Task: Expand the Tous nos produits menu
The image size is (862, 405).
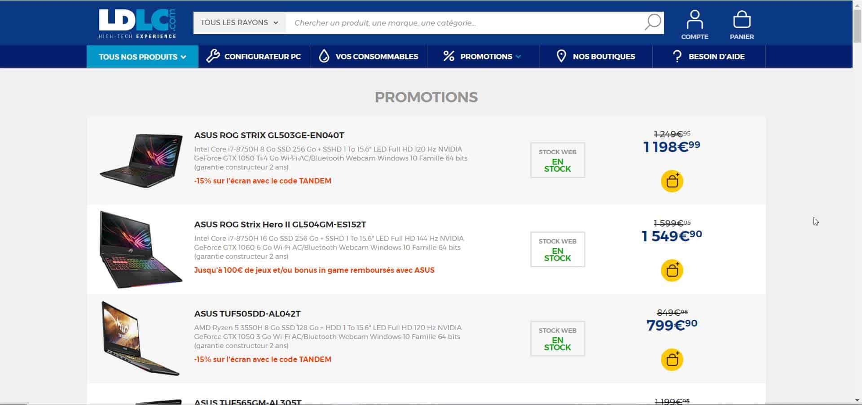Action: click(x=142, y=57)
